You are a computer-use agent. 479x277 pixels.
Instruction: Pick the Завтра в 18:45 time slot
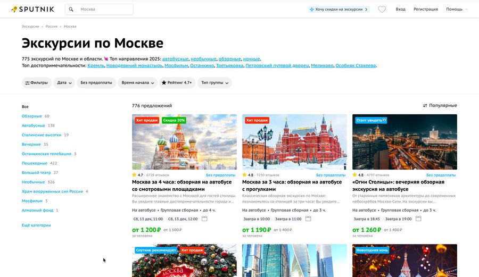click(367, 219)
